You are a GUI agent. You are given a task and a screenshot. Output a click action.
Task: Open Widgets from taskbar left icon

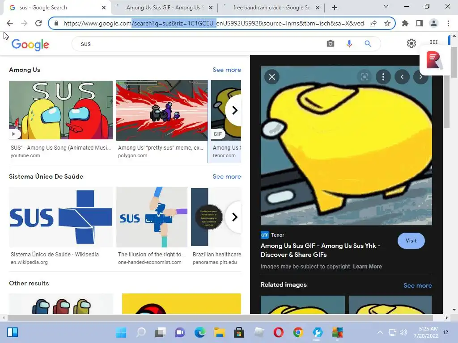point(13,332)
